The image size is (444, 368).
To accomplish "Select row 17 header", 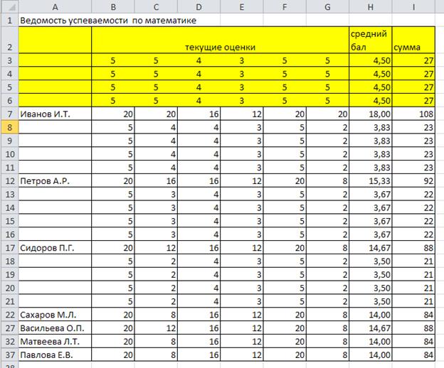I will point(10,248).
